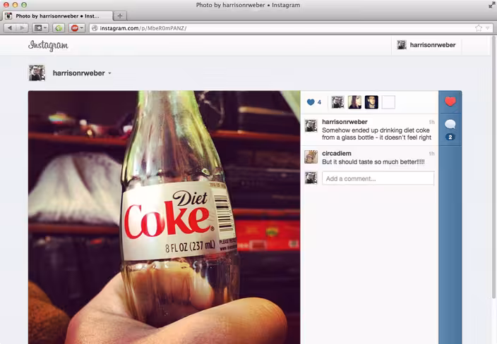Open a new tab with plus button
This screenshot has width=497, height=344.
[120, 16]
